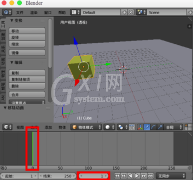
Task: Jump to the end frame
Action: pyautogui.click(x=151, y=176)
